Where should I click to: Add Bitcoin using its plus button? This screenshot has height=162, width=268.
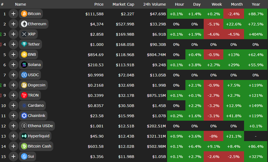(x=13, y=14)
